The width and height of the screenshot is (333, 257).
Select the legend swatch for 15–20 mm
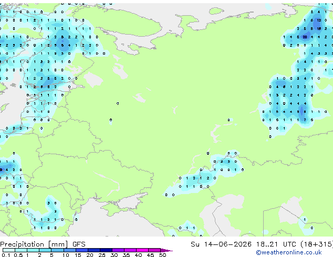82,250
